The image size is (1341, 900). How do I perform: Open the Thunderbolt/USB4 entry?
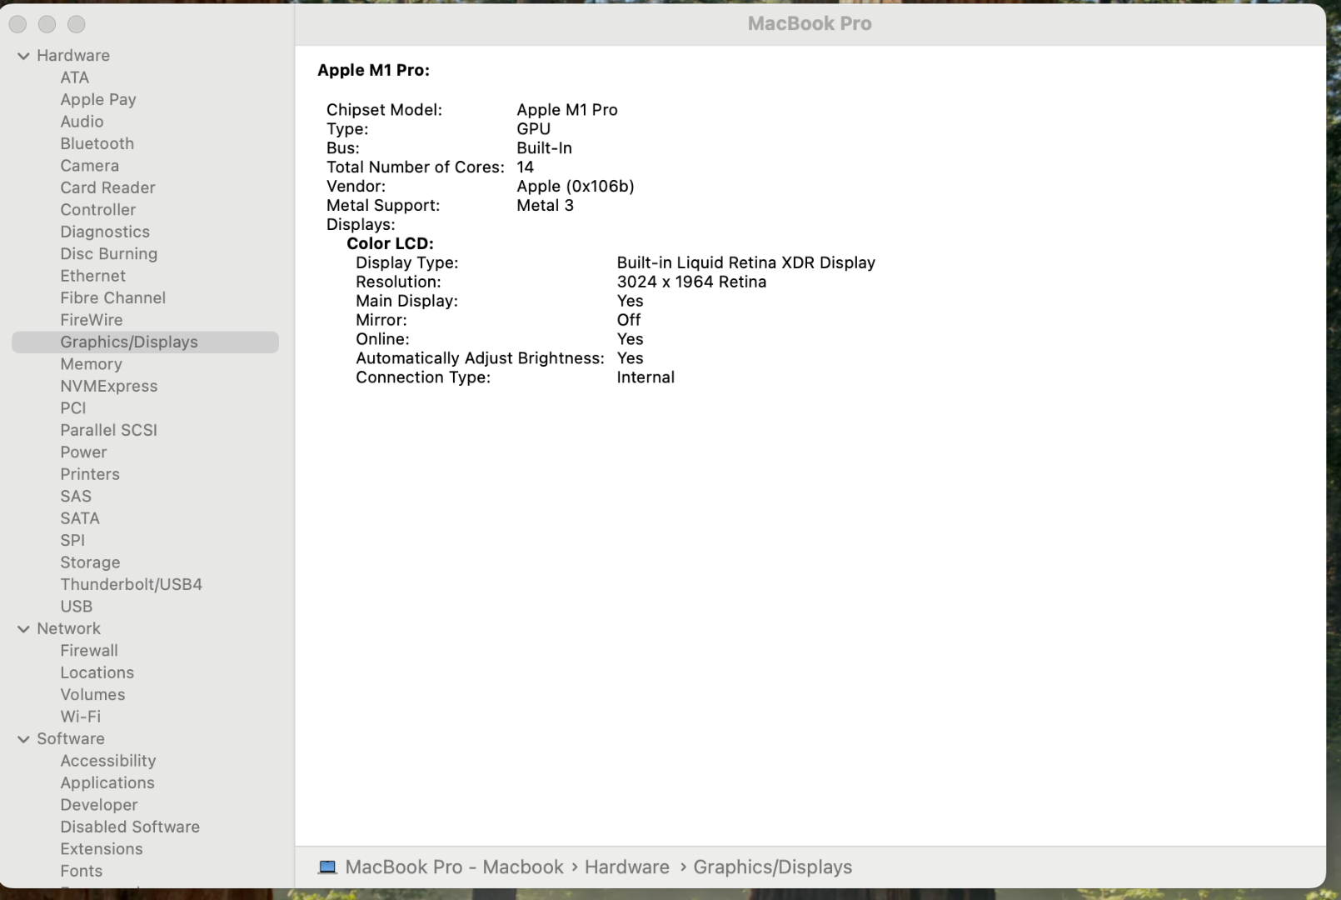pos(131,584)
